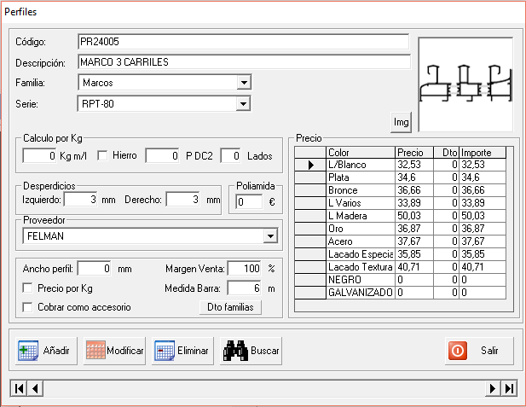Jump to last record navigation arrow

click(x=510, y=388)
